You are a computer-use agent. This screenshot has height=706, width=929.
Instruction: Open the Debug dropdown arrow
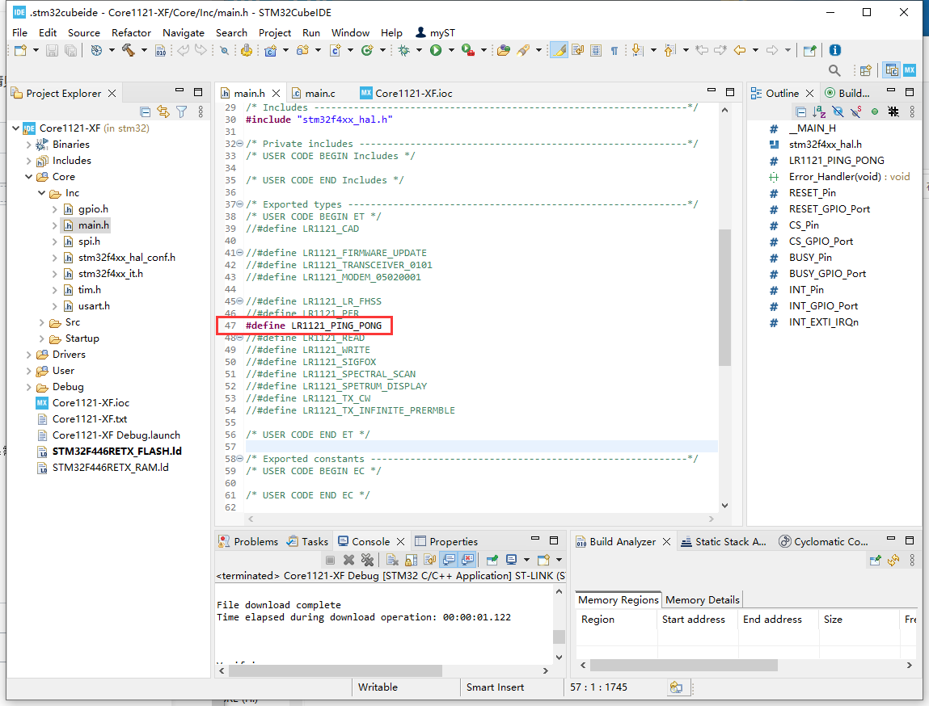(419, 50)
